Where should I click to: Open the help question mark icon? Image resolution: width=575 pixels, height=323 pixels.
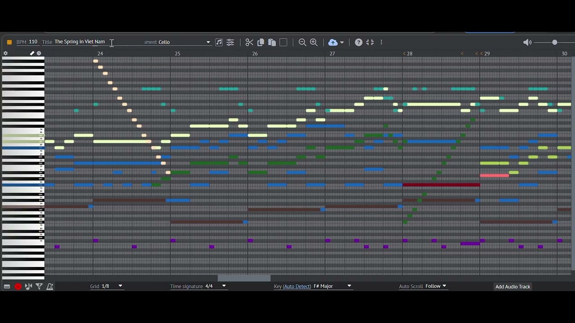click(358, 42)
